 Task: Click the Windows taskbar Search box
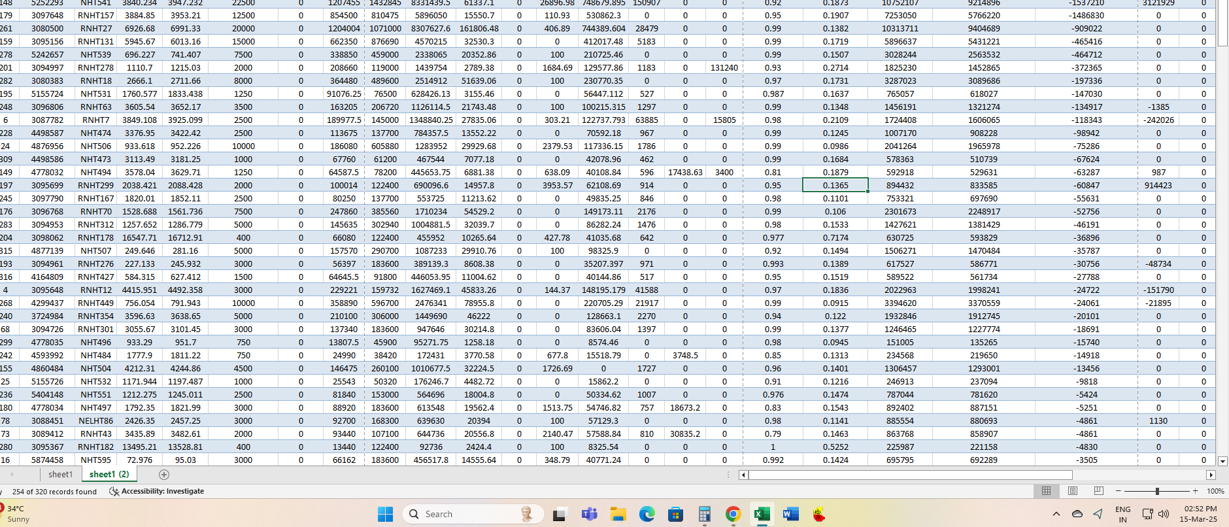473,515
